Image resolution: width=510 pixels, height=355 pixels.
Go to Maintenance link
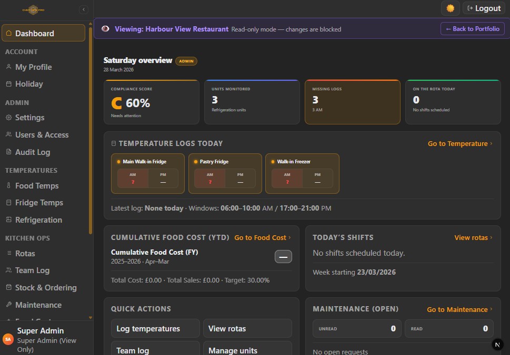[x=459, y=309]
